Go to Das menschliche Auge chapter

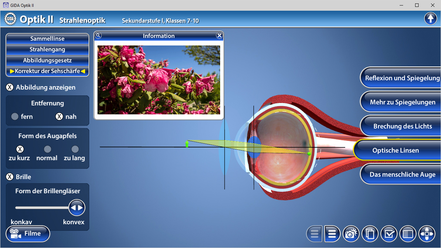(x=402, y=175)
